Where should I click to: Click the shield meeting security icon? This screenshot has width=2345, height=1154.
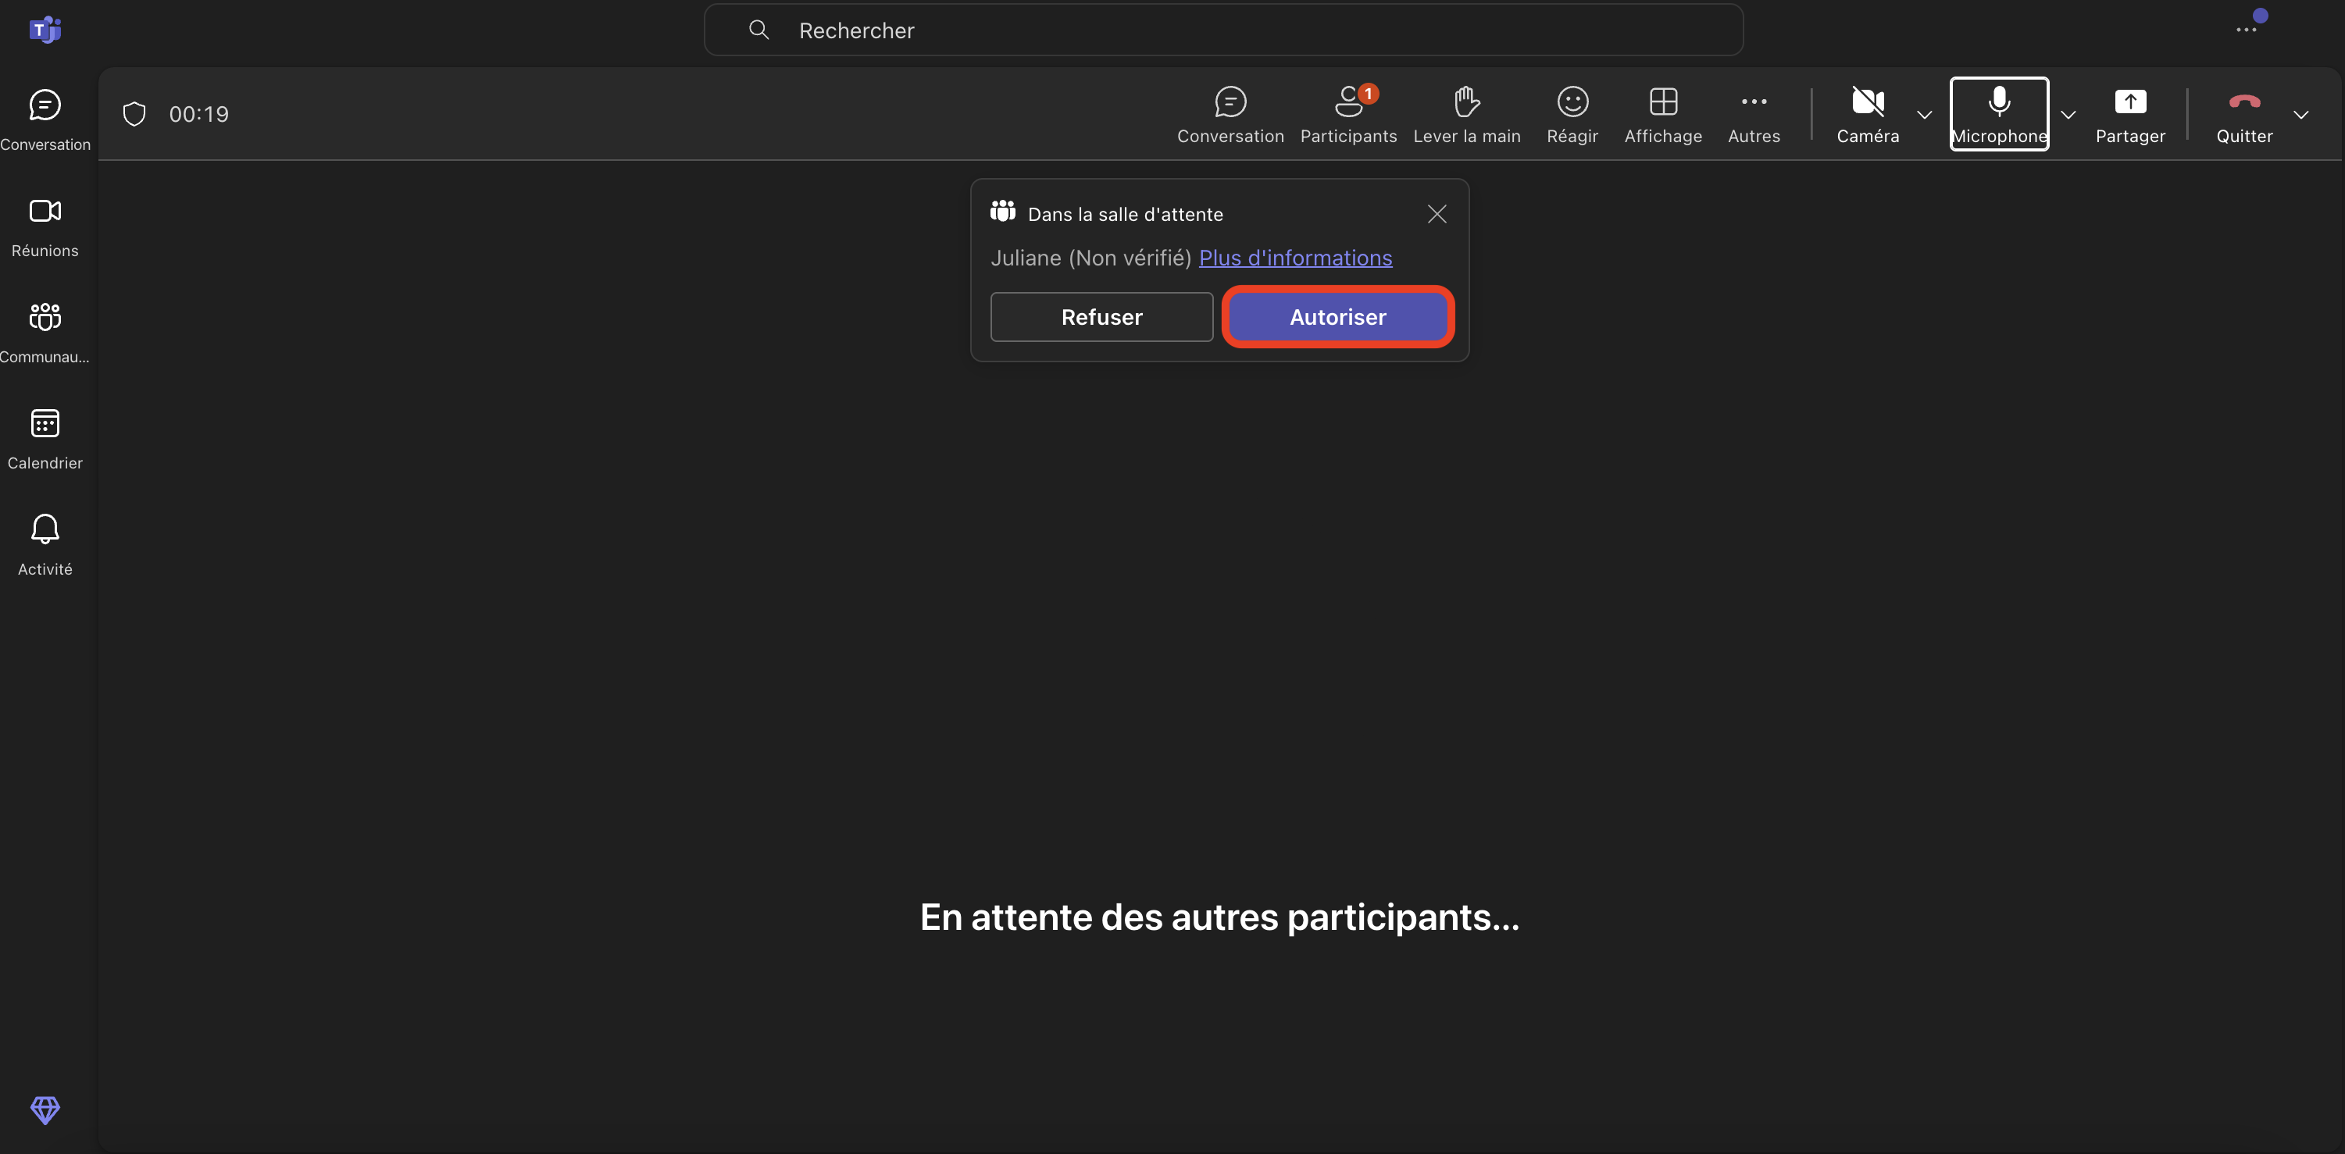point(134,114)
